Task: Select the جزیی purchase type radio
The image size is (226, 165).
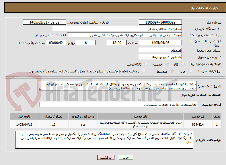Action: point(190,71)
